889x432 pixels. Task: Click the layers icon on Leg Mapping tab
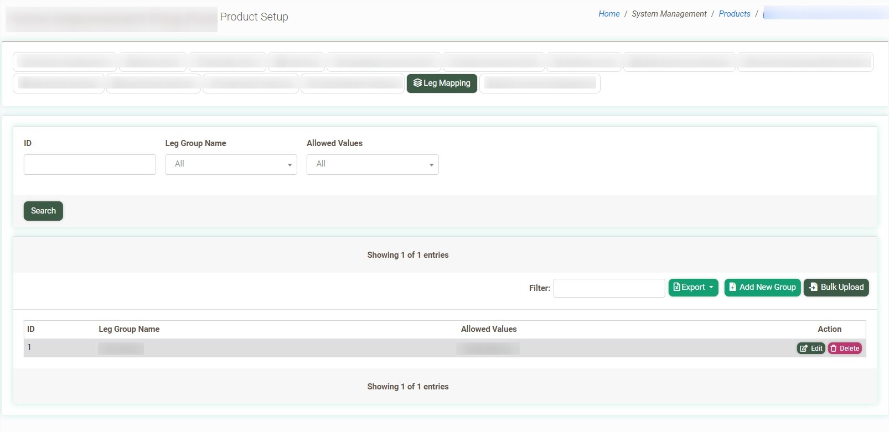[x=417, y=83]
